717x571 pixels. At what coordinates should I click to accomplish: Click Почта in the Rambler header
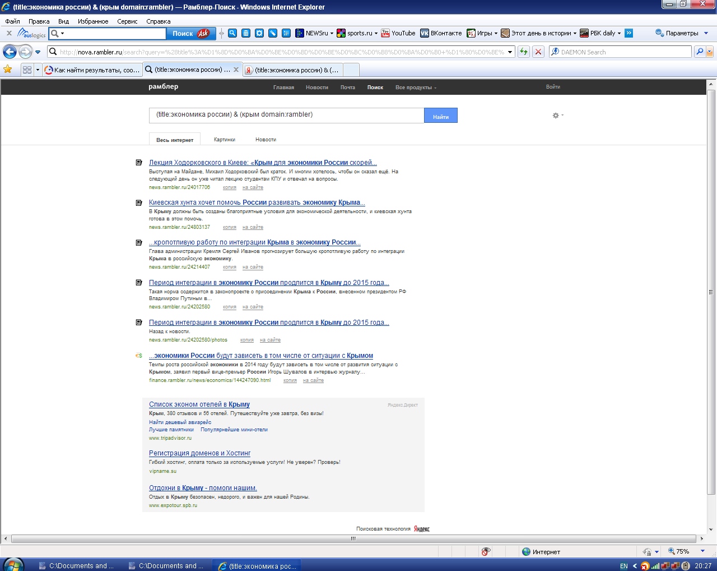click(348, 88)
